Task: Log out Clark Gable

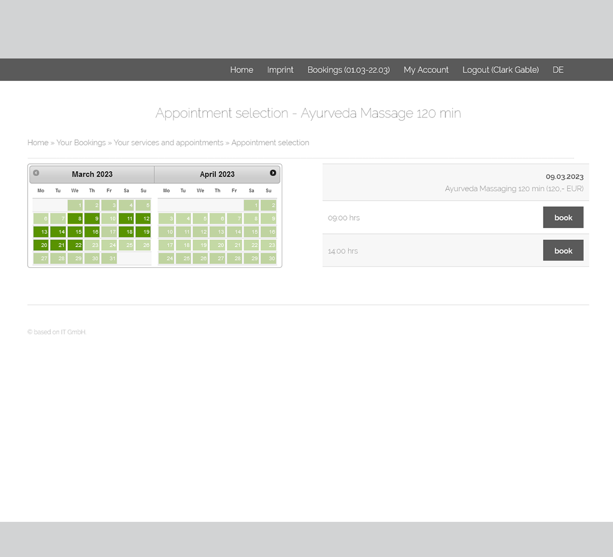Action: 501,70
